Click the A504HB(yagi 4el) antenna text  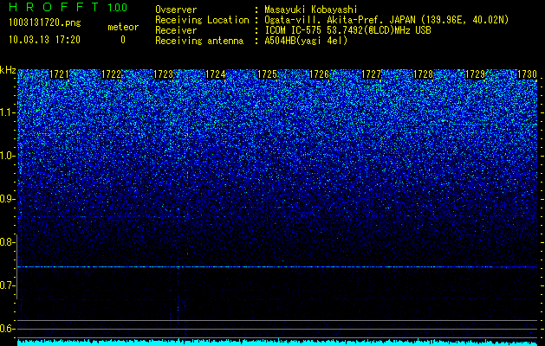coord(306,41)
